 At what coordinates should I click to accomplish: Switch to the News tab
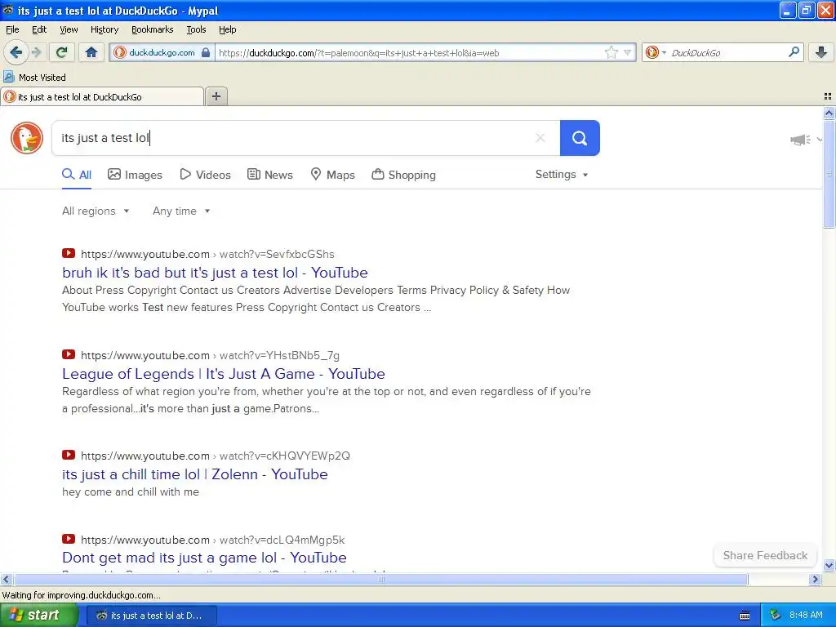coord(270,175)
